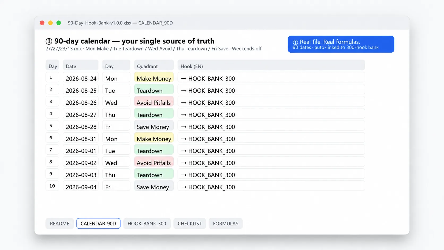Switch to the HOOK_BANK_300 sheet tab
Viewport: 444px width, 250px height.
pyautogui.click(x=147, y=223)
